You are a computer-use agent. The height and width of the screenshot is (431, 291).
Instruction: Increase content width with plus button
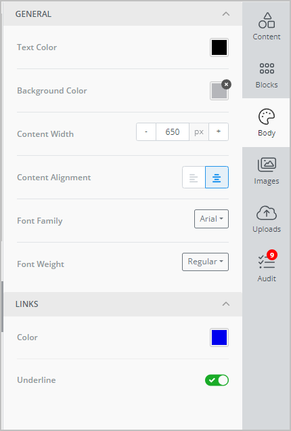click(219, 131)
